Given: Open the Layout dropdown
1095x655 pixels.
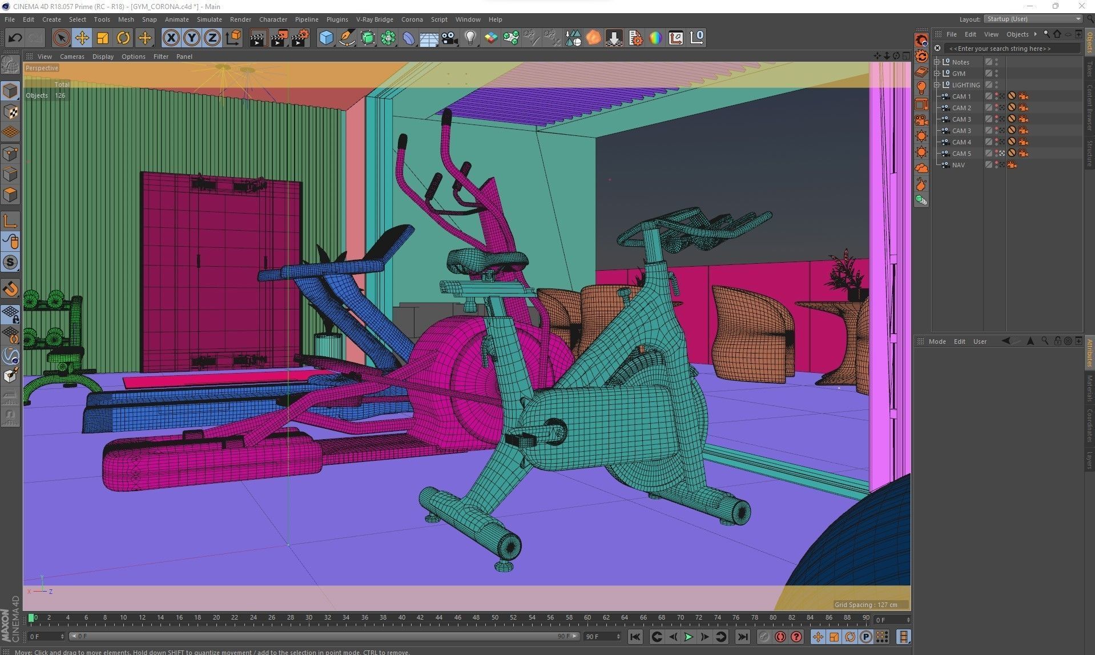Looking at the screenshot, I should [x=1034, y=19].
